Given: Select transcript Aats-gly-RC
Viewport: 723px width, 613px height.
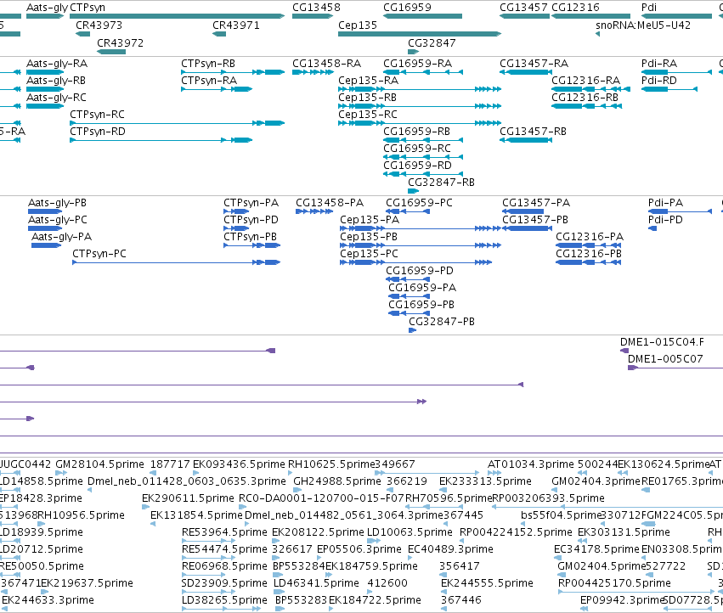Looking at the screenshot, I should [x=56, y=98].
